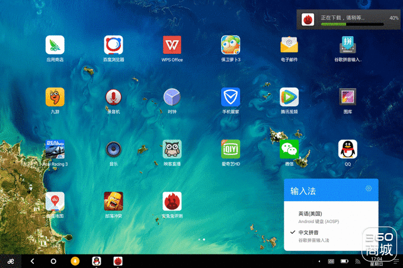Open the Wi-Fi tray icon
The width and height of the screenshot is (403, 268).
pos(357,261)
